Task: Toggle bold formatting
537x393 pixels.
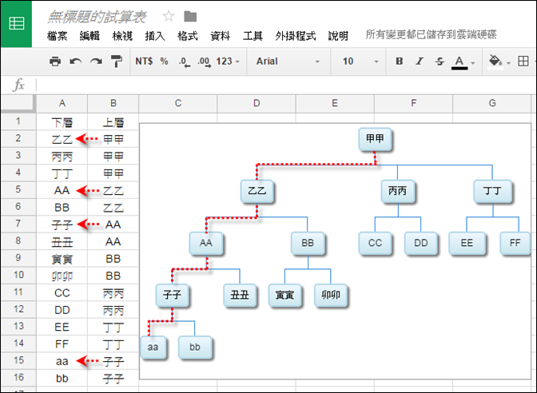Action: (x=400, y=62)
